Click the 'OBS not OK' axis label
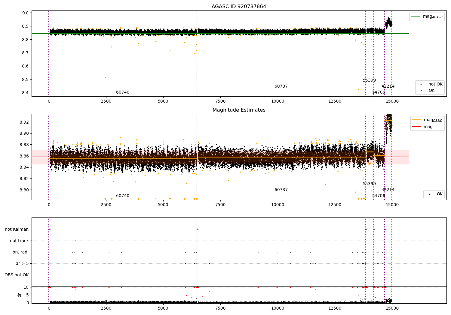Screen dimensions: 451x315 (17, 275)
